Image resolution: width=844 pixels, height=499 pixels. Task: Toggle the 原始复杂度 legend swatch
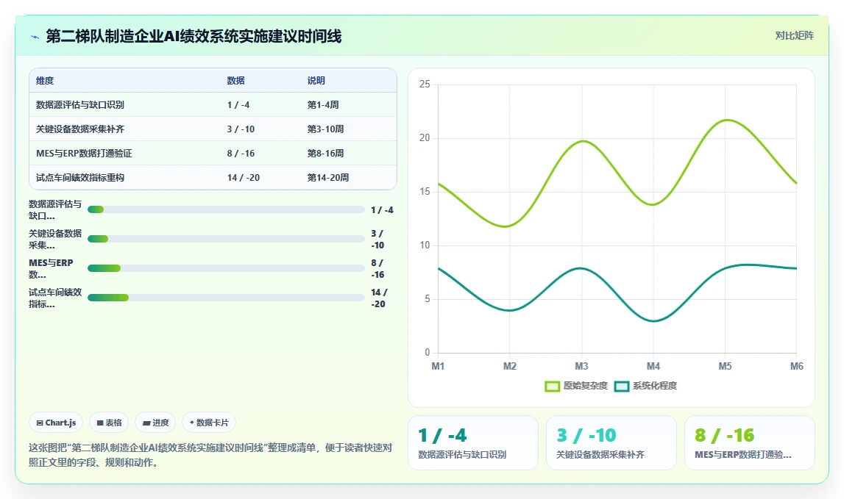(x=553, y=386)
